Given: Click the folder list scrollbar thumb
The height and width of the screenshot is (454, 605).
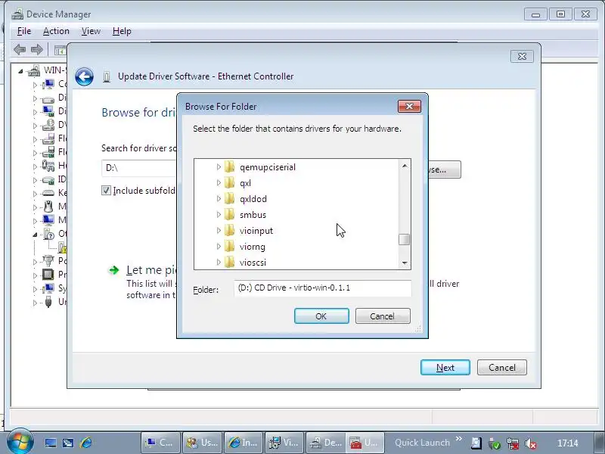Looking at the screenshot, I should tap(405, 239).
